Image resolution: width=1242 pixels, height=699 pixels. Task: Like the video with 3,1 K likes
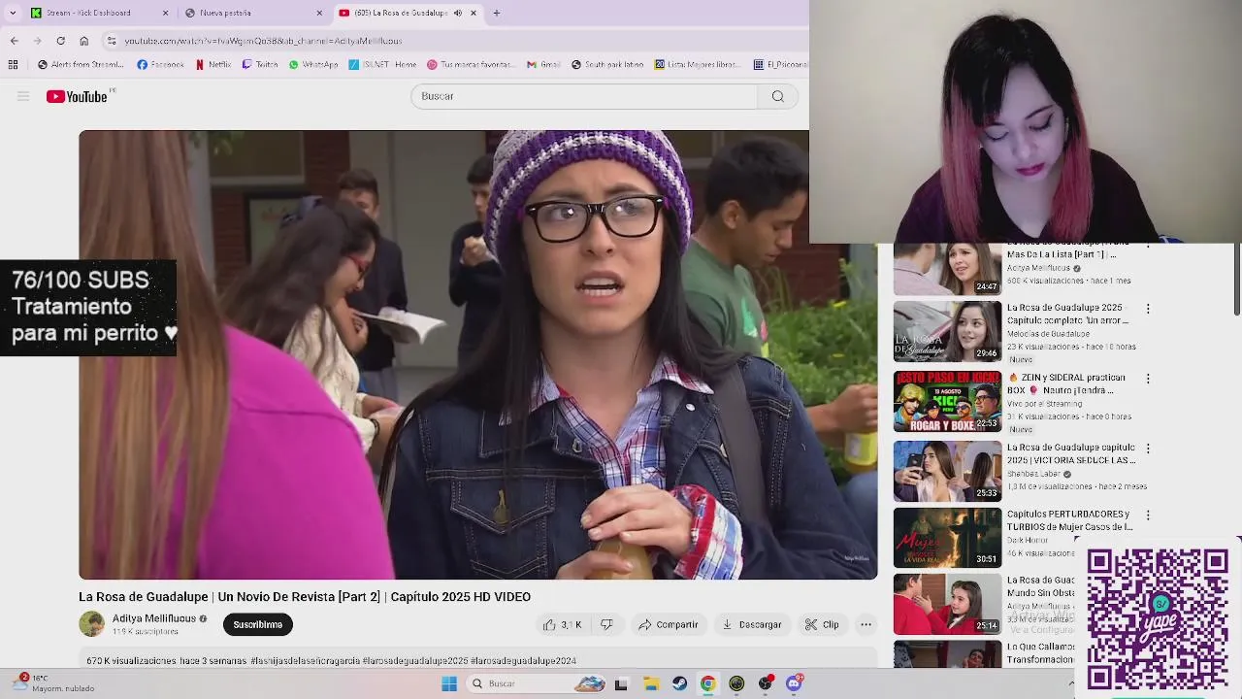pos(562,624)
